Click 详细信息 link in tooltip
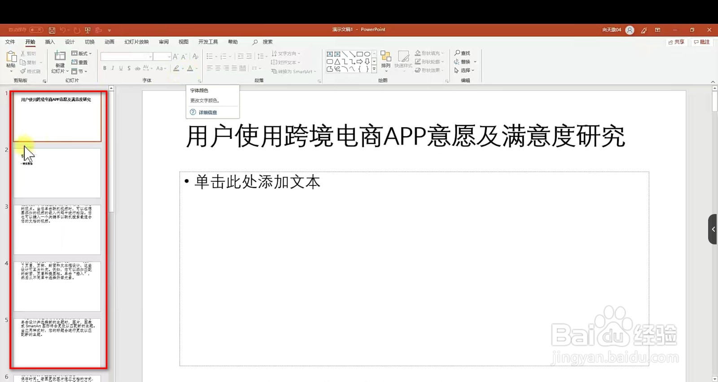The width and height of the screenshot is (718, 382). tap(208, 112)
